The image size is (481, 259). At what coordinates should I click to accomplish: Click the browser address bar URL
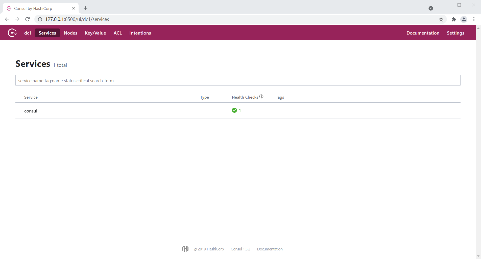(77, 19)
